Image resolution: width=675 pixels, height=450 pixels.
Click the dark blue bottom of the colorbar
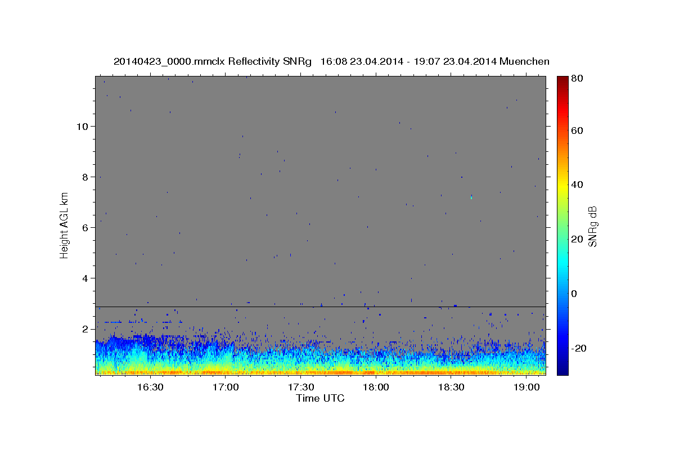tap(562, 370)
